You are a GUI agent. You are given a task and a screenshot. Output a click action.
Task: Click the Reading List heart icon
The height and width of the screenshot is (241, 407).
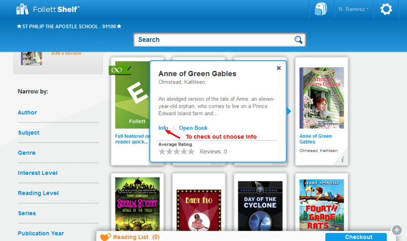tap(105, 237)
